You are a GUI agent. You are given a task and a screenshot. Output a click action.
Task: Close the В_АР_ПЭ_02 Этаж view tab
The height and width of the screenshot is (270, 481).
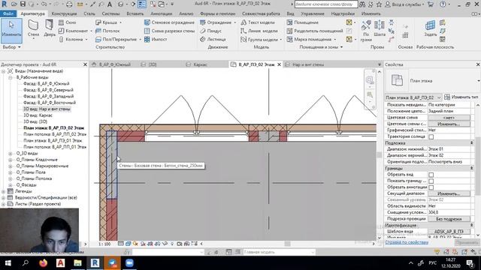(279, 64)
